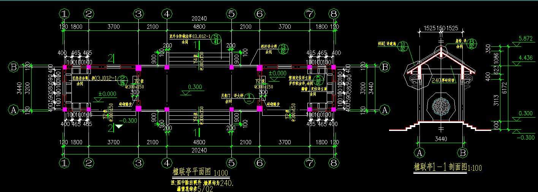Click axis bubble A below the section view

[x=420, y=153]
